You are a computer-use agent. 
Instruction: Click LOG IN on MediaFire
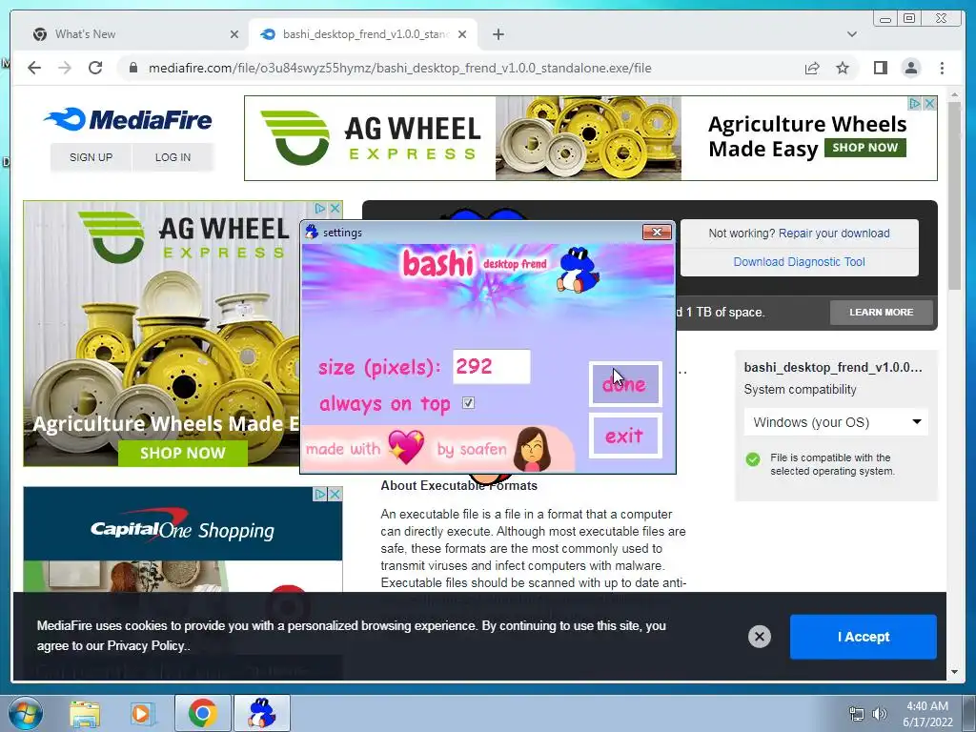(173, 157)
